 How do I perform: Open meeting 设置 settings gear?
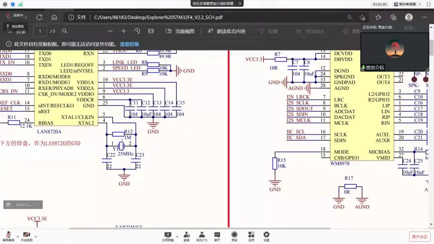click(x=266, y=236)
